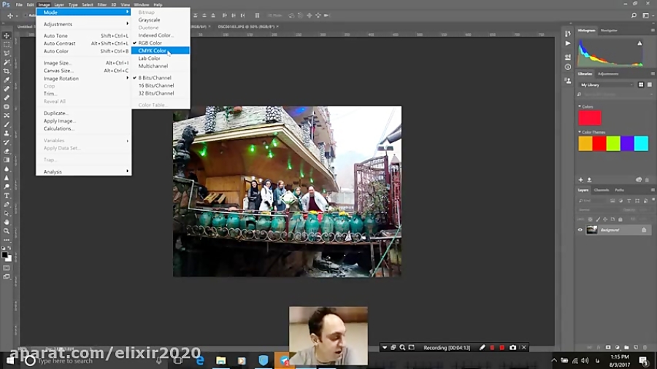Image resolution: width=657 pixels, height=369 pixels.
Task: Select the Zoom tool in toolbox
Action: [7, 231]
